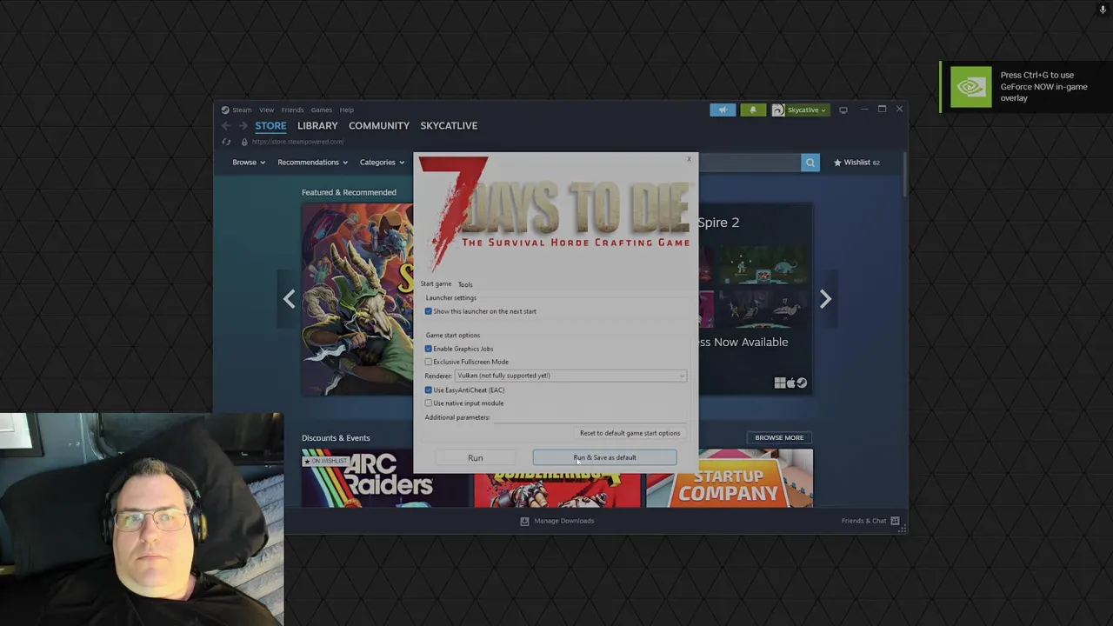Go to previous featured carousel item
This screenshot has height=626, width=1113.
(289, 299)
